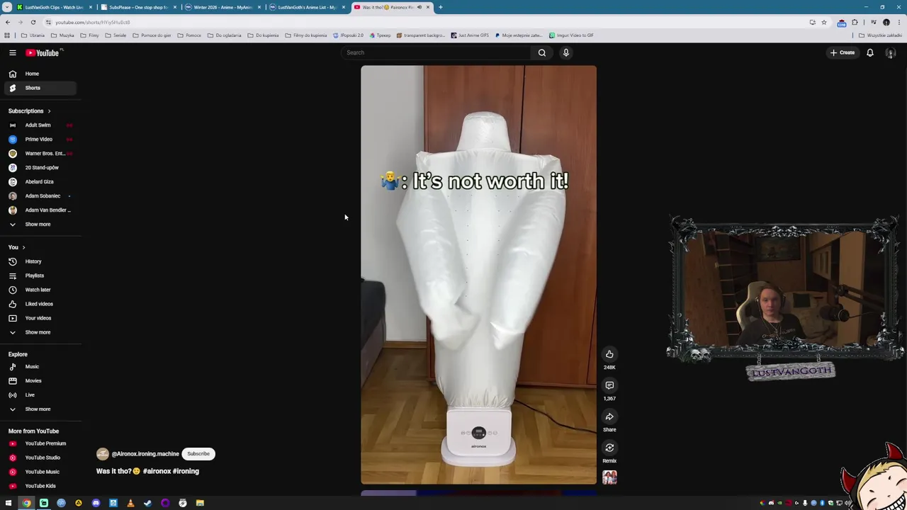Open the YouTube account avatar menu
The width and height of the screenshot is (907, 510).
[x=891, y=52]
